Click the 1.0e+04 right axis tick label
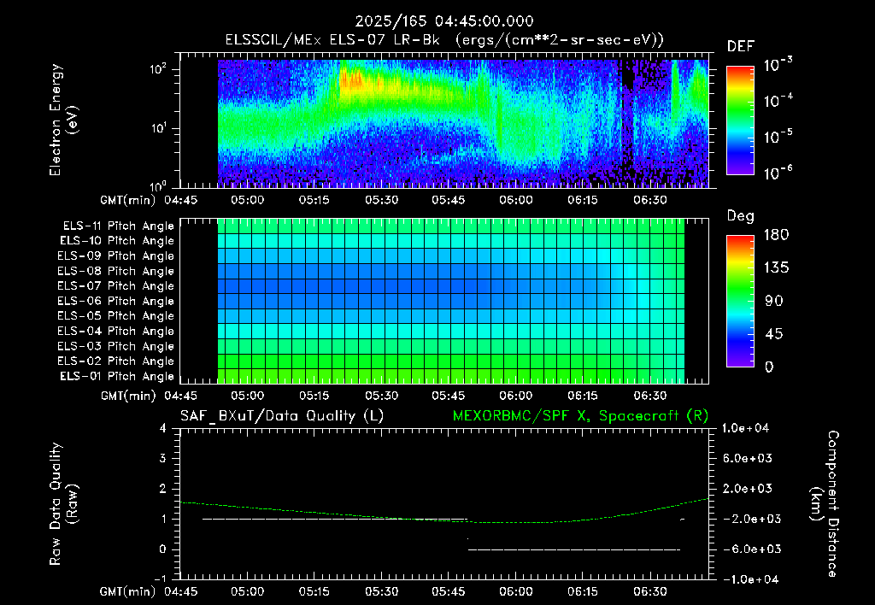875x605 pixels. pyautogui.click(x=746, y=428)
